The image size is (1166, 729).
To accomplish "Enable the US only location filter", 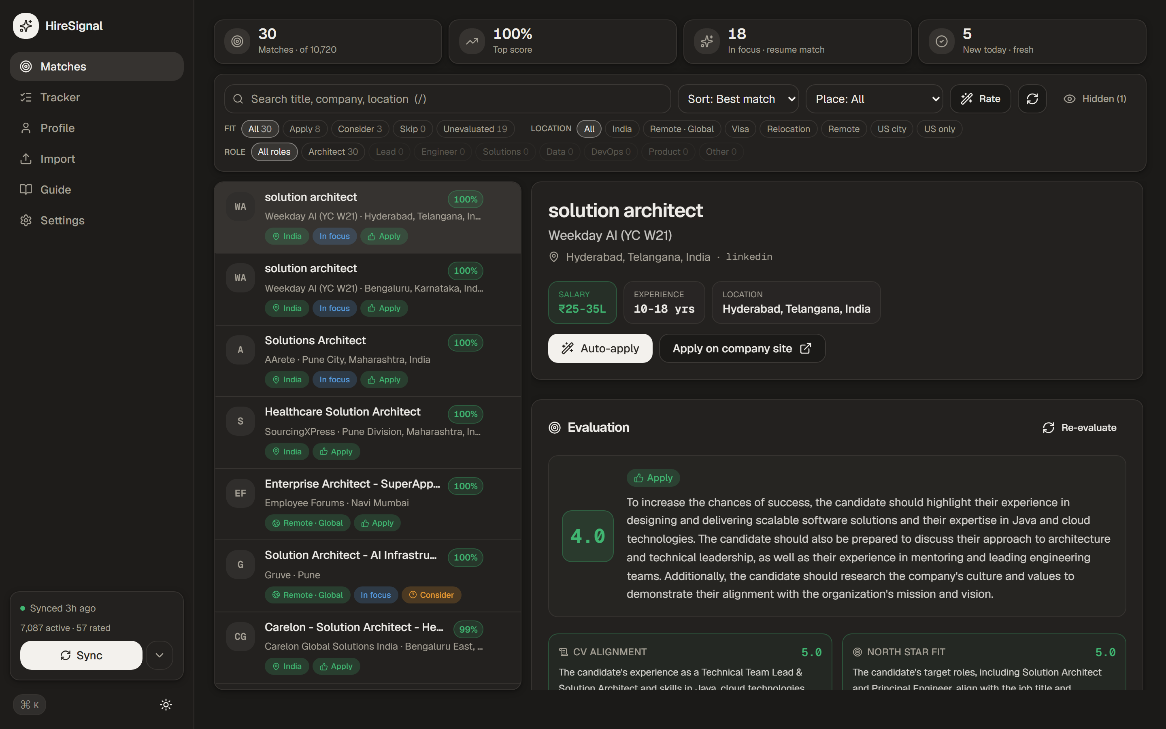I will (939, 129).
